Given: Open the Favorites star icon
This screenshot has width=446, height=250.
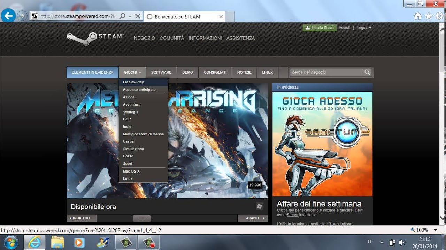Looking at the screenshot, I should 429,16.
